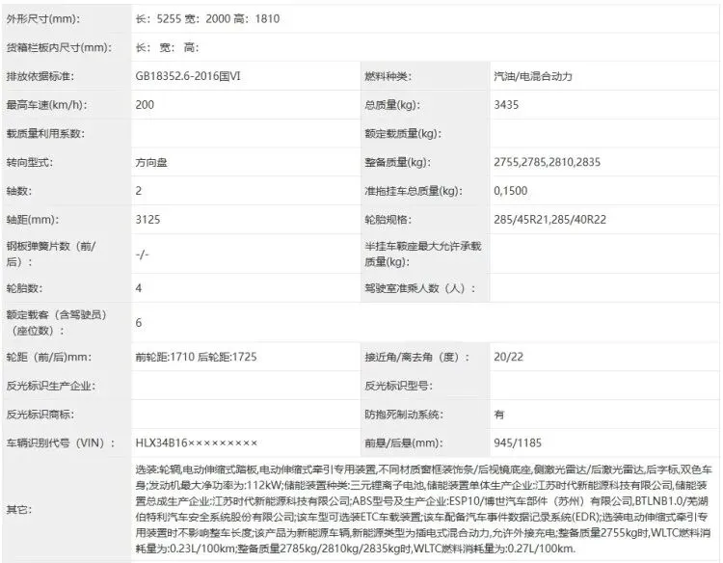Click the 总质量(kg) label
This screenshot has height=563, width=723.
pos(392,105)
